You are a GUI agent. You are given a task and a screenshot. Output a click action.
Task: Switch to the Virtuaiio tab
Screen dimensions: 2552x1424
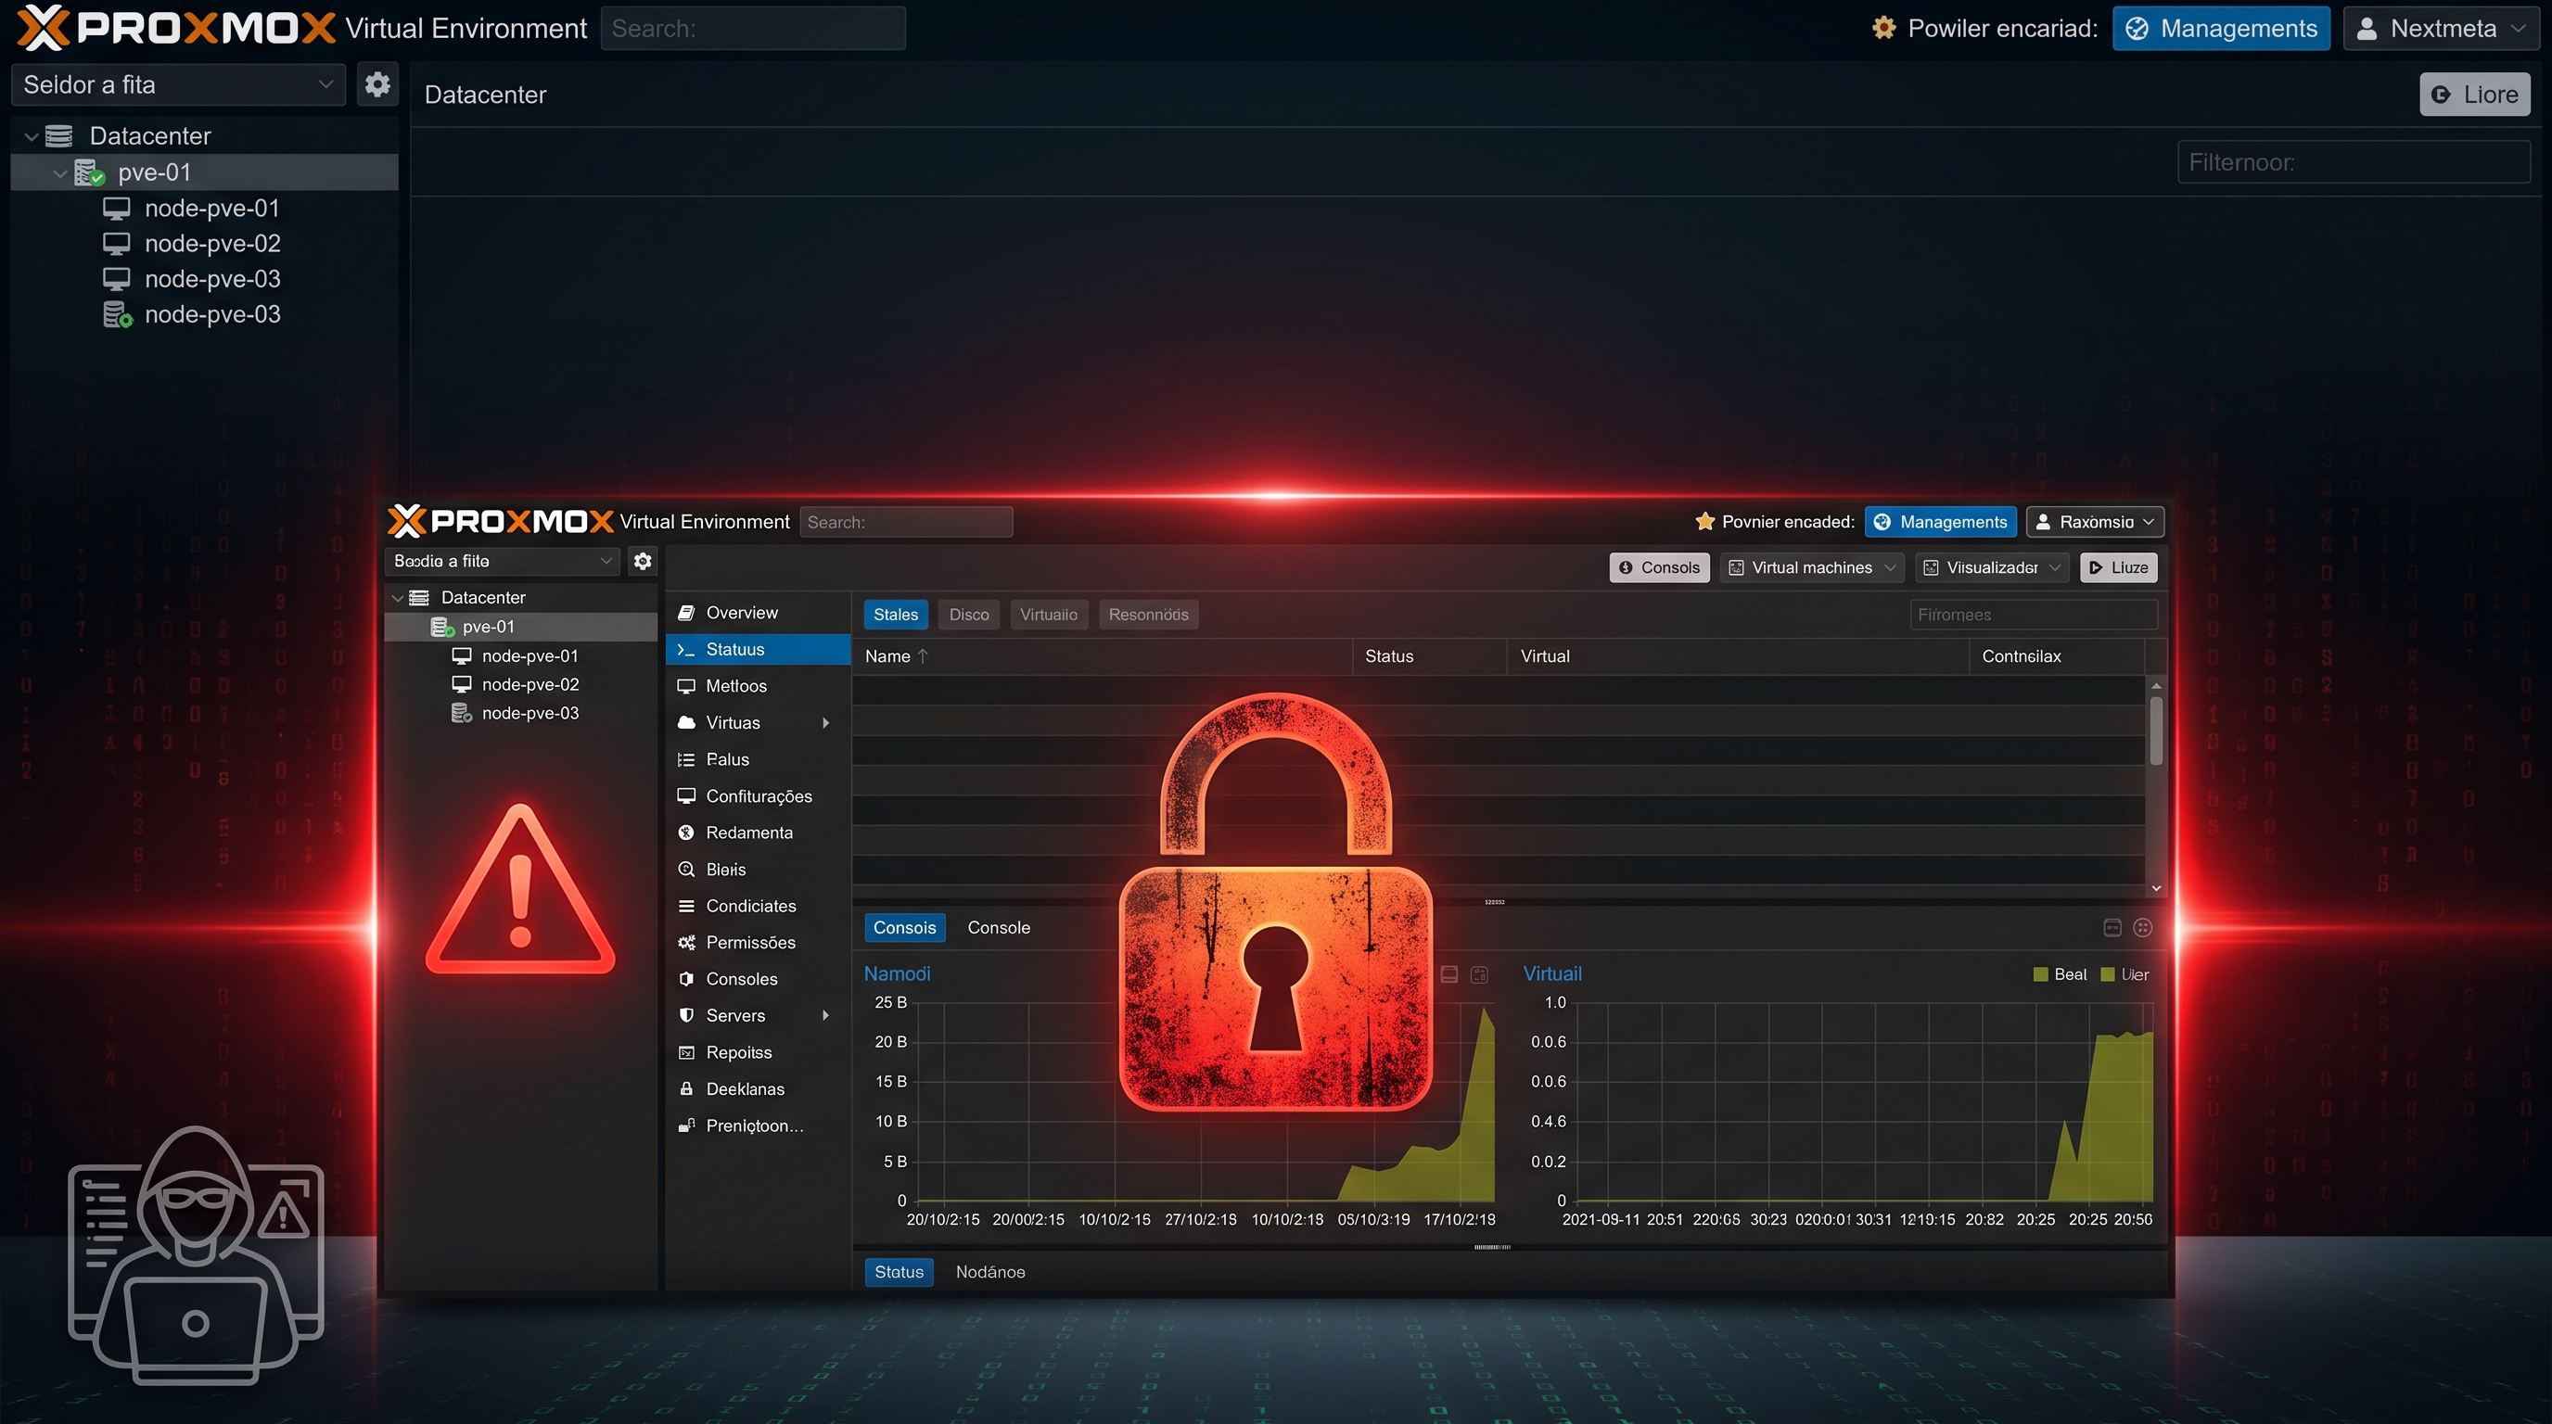[x=1048, y=614]
